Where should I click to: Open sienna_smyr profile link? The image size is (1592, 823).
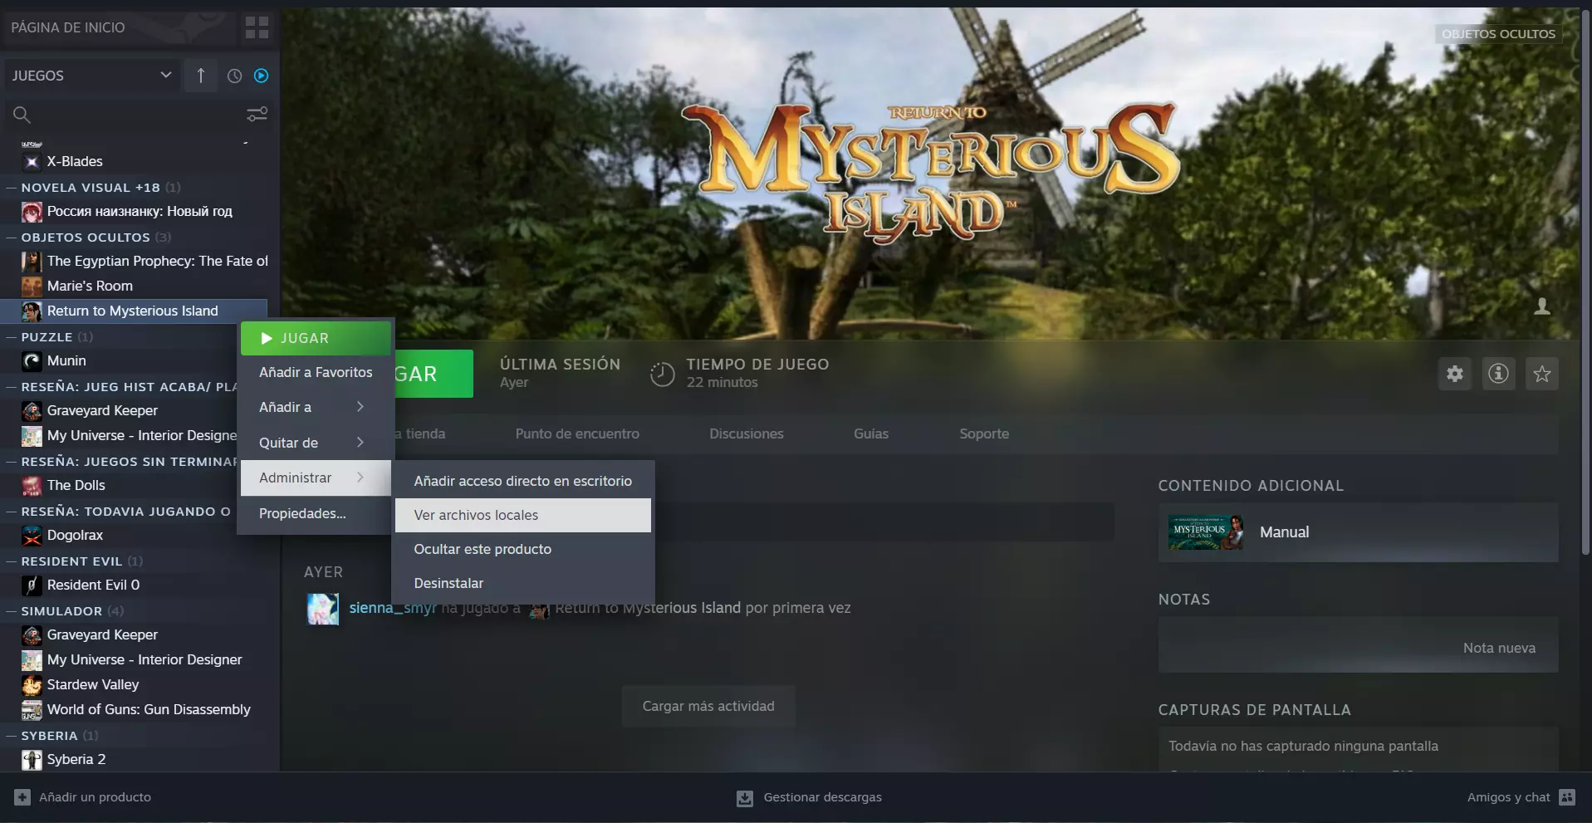tap(393, 608)
